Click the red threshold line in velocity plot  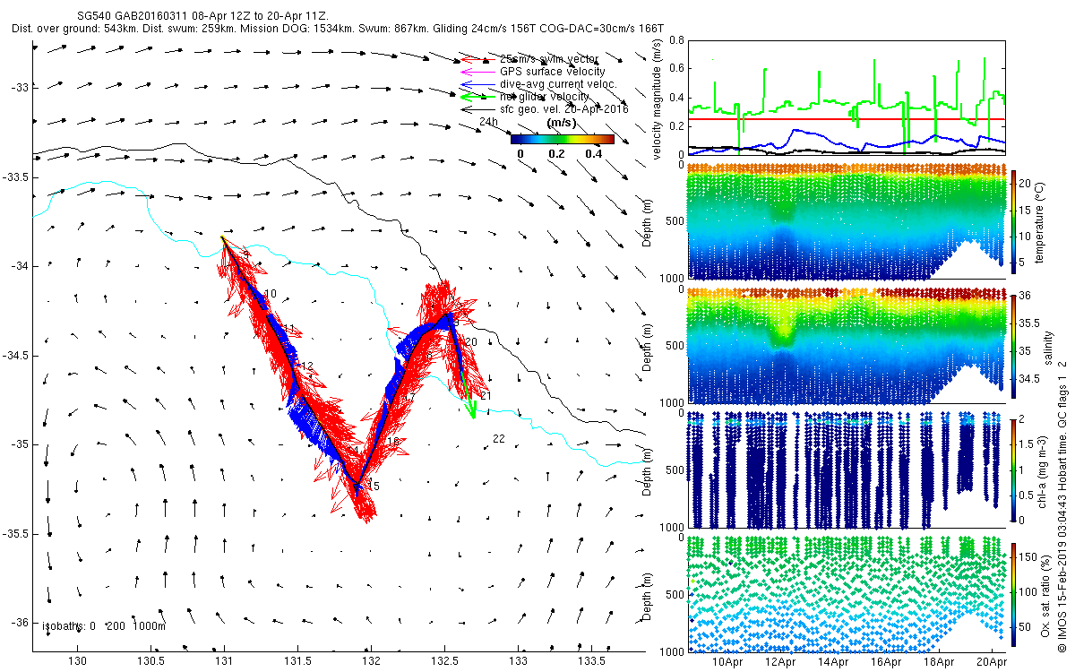(x=845, y=119)
